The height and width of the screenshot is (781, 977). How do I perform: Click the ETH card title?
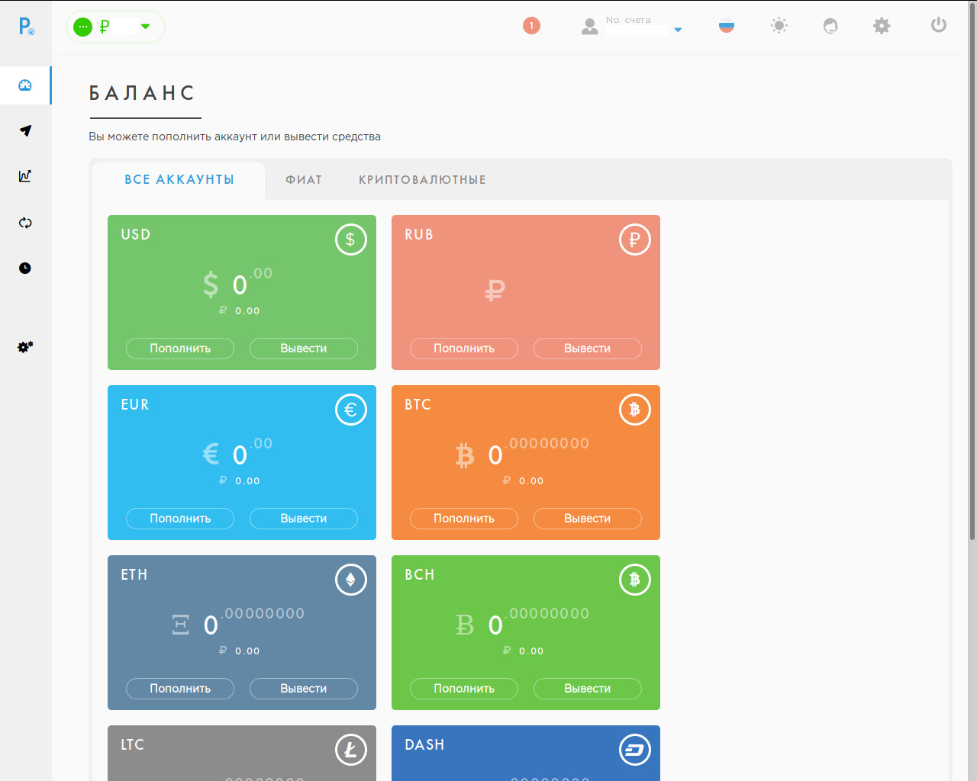pos(134,575)
